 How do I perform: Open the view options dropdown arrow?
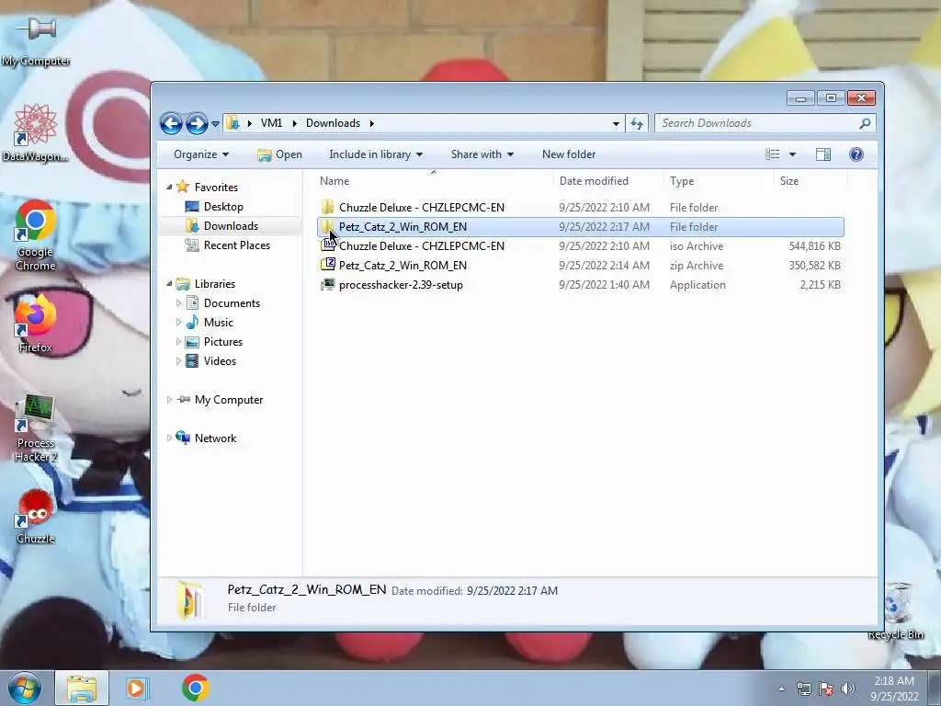click(x=792, y=154)
